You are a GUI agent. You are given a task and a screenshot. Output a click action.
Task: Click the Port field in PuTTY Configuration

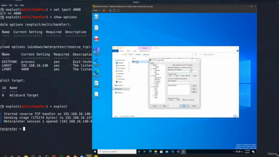[194, 72]
